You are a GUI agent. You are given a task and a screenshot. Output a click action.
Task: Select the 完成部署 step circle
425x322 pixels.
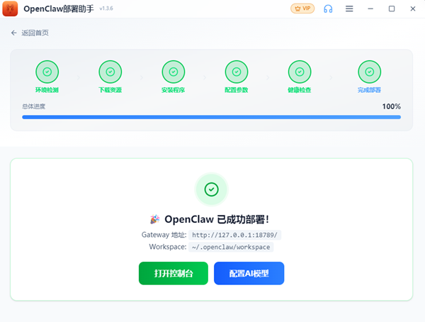tap(370, 72)
